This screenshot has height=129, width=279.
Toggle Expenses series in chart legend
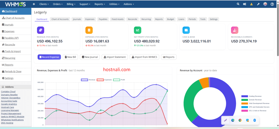[104, 80]
